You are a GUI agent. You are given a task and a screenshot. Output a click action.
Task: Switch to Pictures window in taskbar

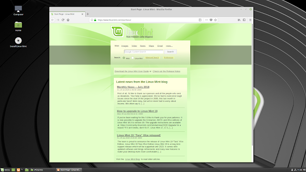(42, 170)
